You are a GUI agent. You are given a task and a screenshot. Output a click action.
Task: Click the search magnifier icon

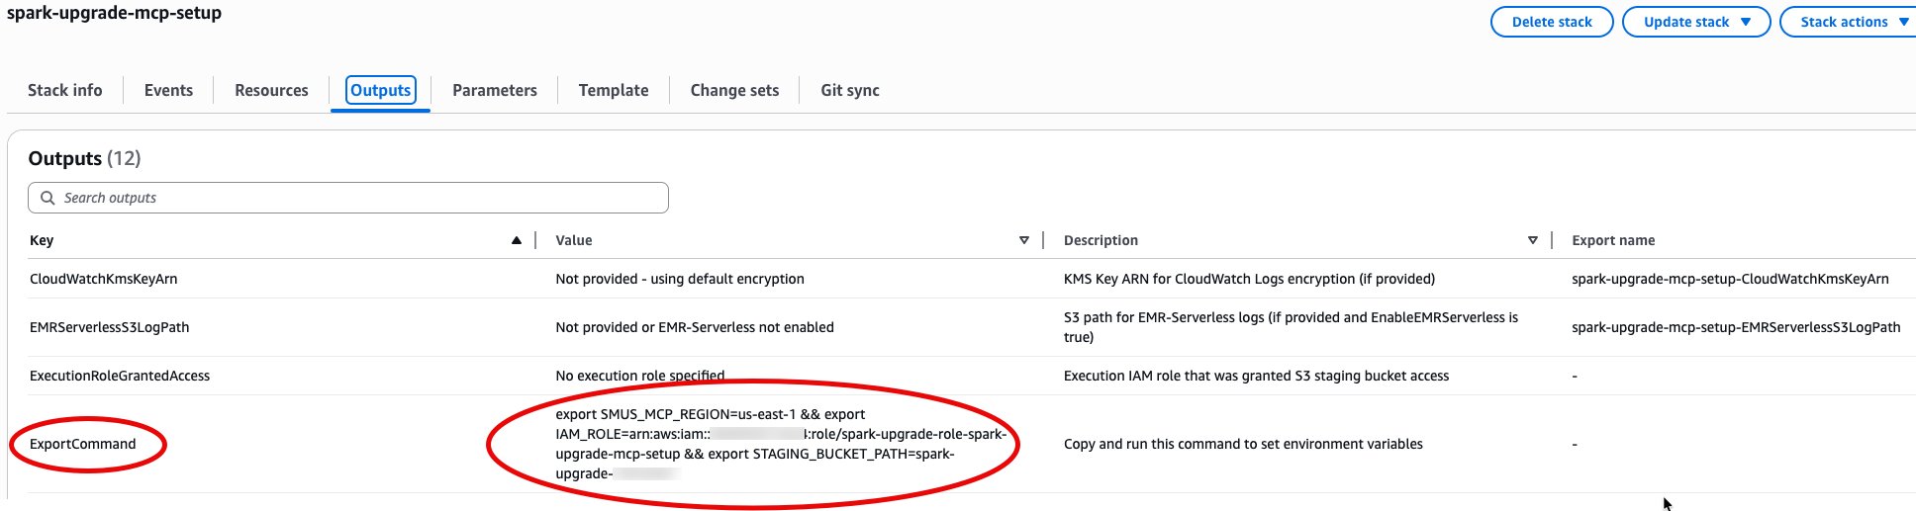pyautogui.click(x=48, y=198)
